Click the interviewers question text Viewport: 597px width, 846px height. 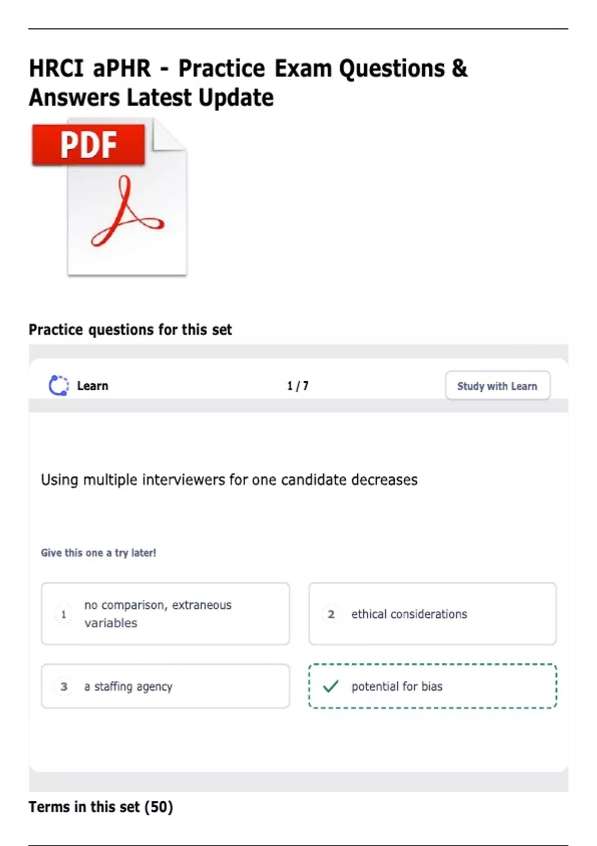click(229, 480)
